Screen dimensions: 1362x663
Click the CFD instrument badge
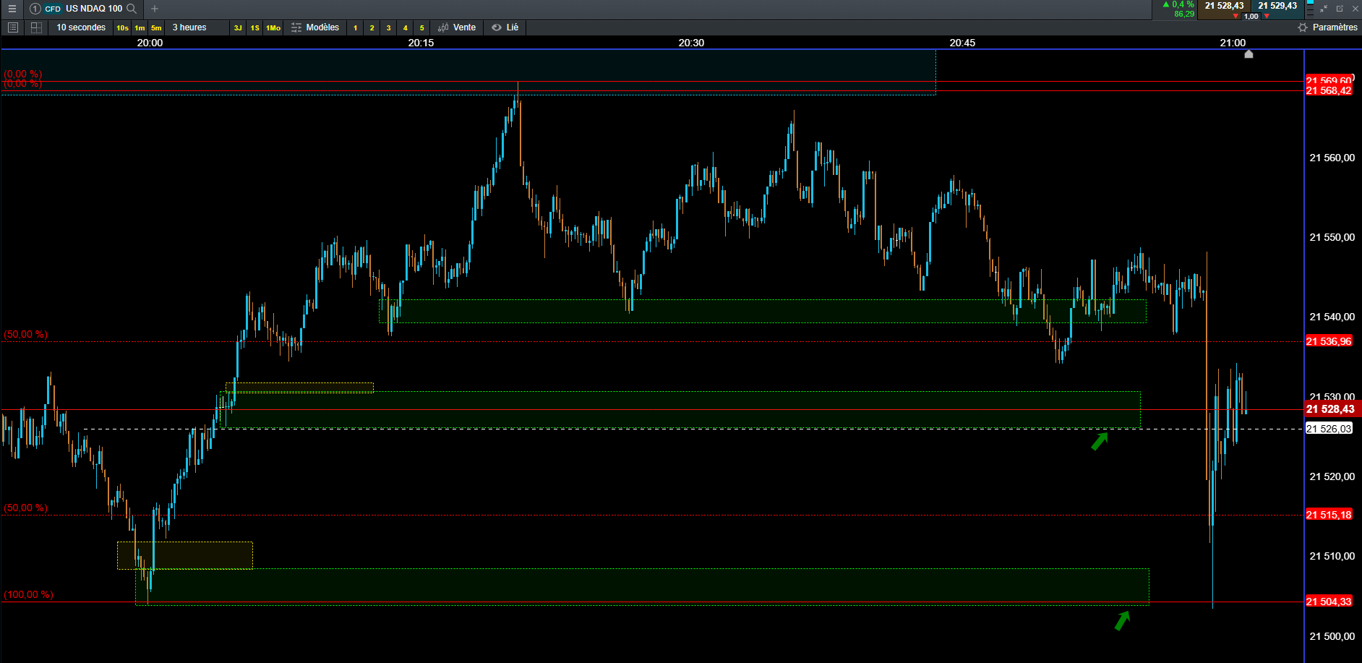pyautogui.click(x=53, y=9)
